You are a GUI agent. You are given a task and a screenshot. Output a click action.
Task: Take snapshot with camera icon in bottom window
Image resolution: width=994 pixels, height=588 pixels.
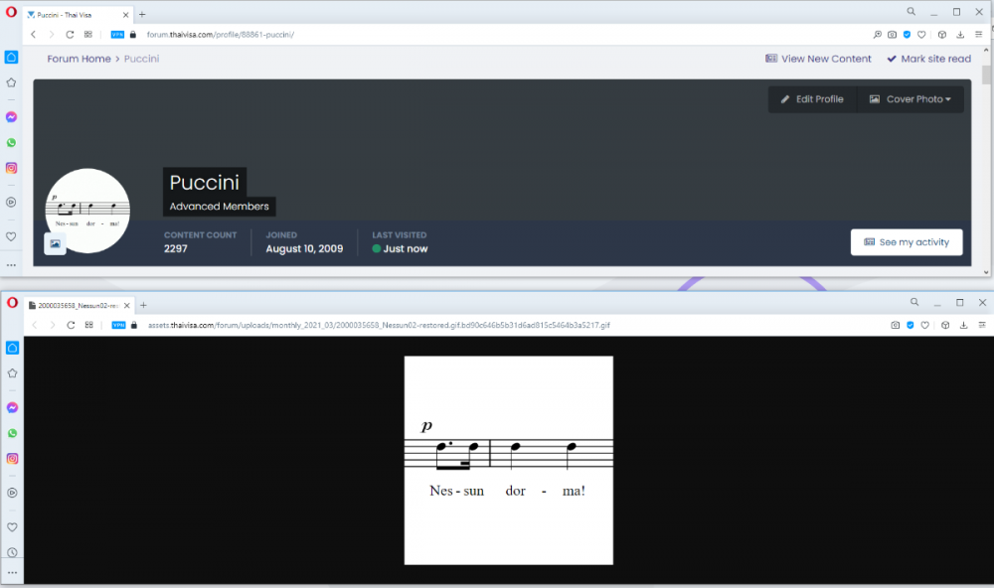(896, 325)
